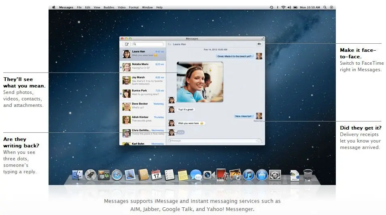Open the Trash in the Dock
The height and width of the screenshot is (215, 386).
coord(308,175)
